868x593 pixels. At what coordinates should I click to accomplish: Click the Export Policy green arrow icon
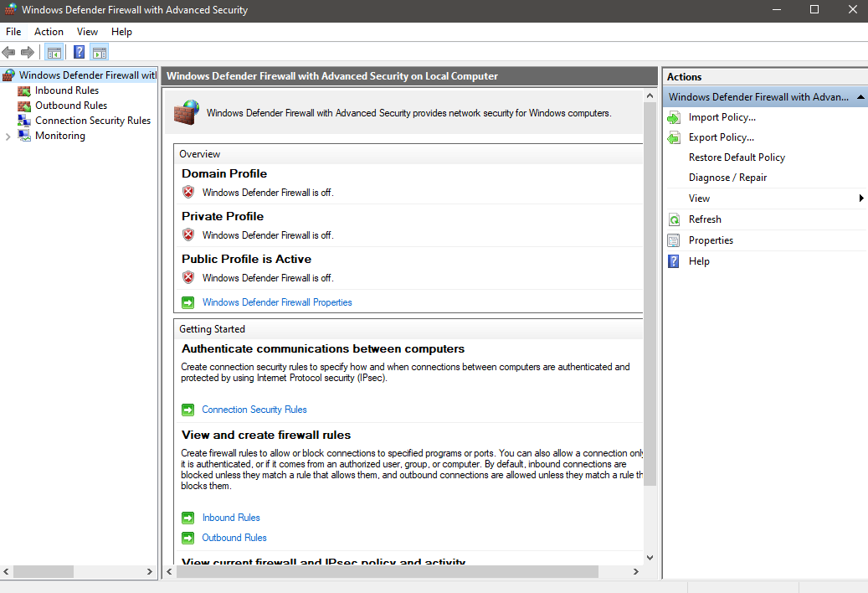tap(674, 137)
